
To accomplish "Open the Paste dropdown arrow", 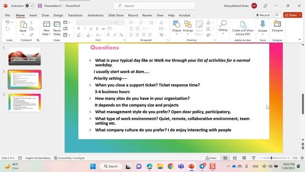I will (x=23, y=35).
